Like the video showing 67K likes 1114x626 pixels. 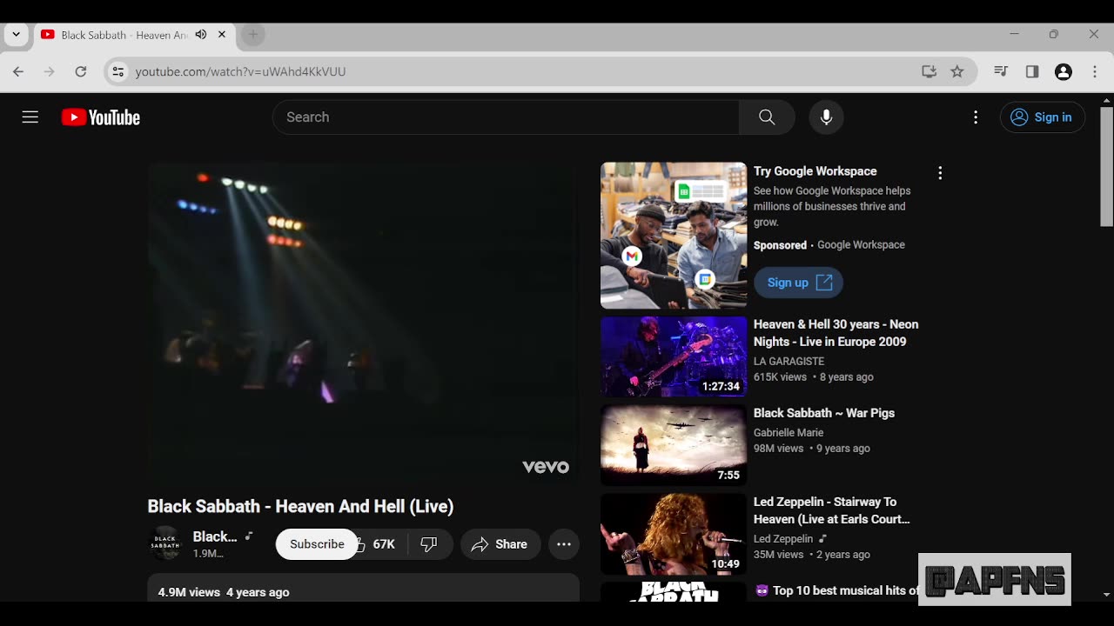click(377, 543)
